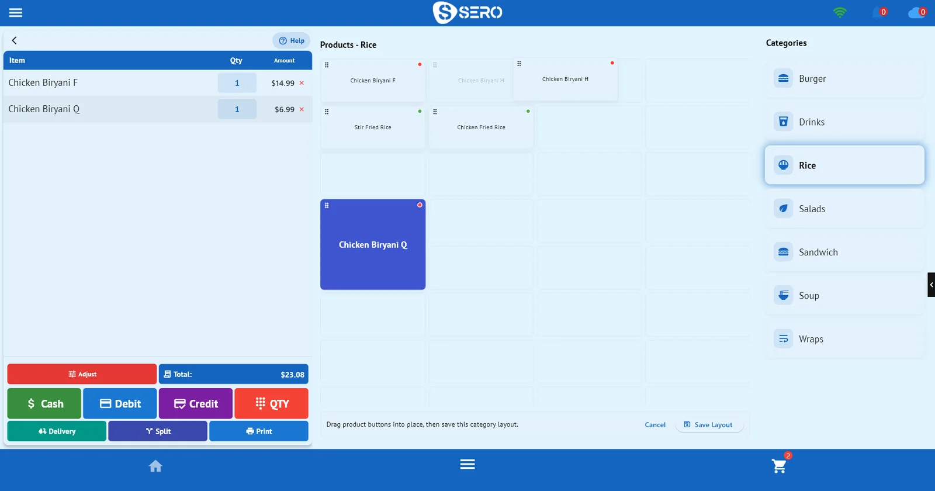Pay with Credit

pyautogui.click(x=196, y=403)
